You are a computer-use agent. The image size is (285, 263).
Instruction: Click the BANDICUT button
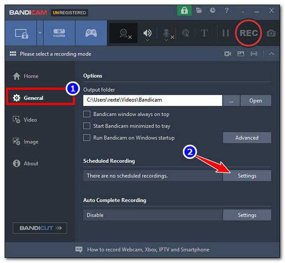point(40,228)
